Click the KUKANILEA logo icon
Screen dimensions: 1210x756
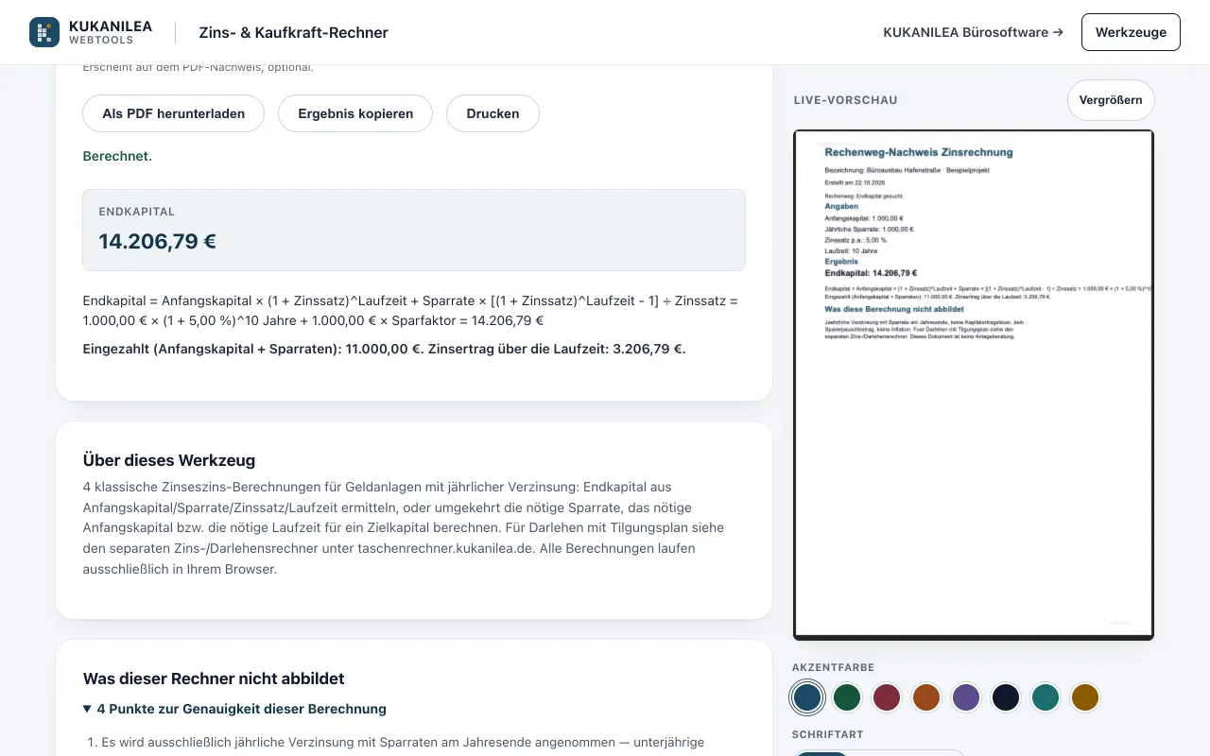point(44,32)
